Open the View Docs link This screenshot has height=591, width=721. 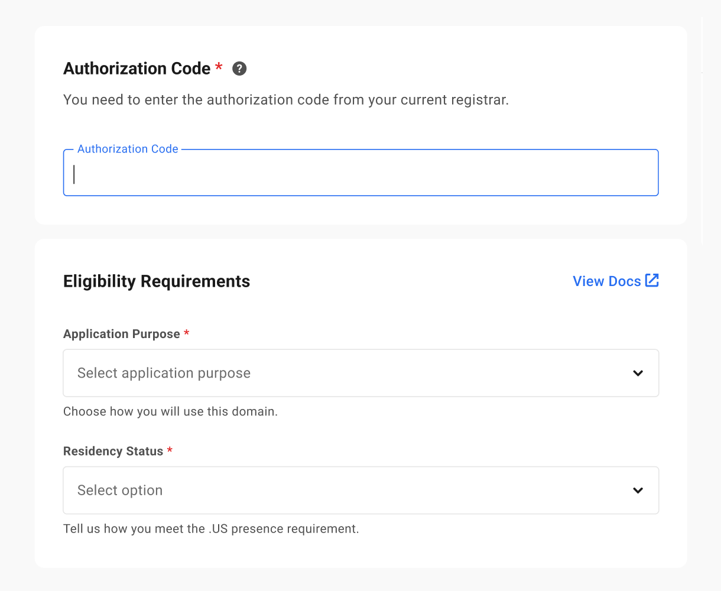coord(607,281)
